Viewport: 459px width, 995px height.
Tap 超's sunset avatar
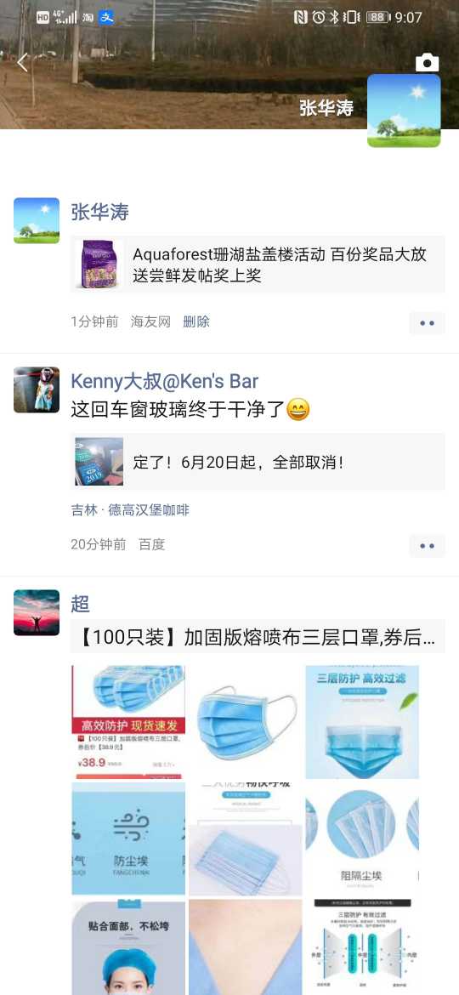[x=37, y=613]
